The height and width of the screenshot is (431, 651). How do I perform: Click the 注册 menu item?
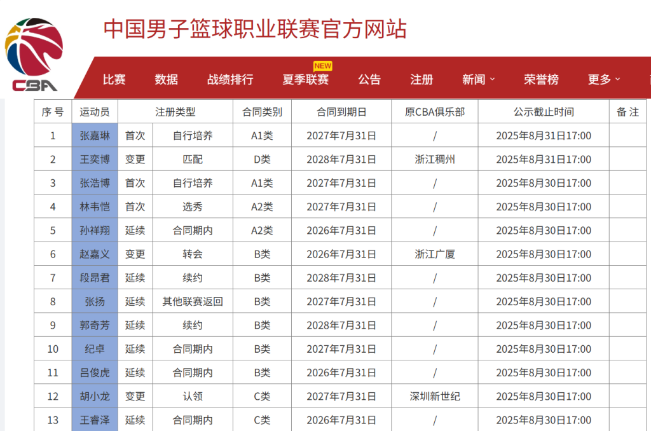(421, 79)
